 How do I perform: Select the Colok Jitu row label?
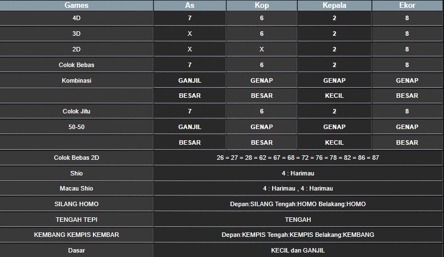pos(76,111)
